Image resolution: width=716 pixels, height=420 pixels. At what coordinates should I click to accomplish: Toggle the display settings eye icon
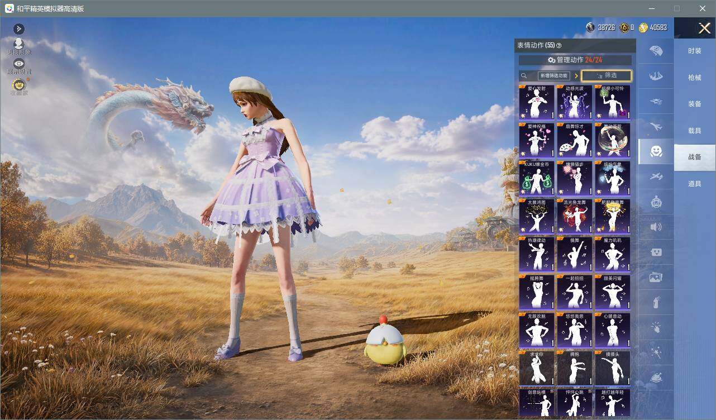click(x=19, y=64)
